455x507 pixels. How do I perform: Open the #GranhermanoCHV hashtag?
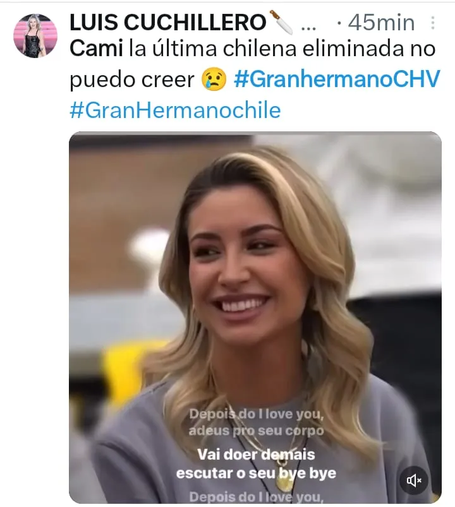[337, 79]
